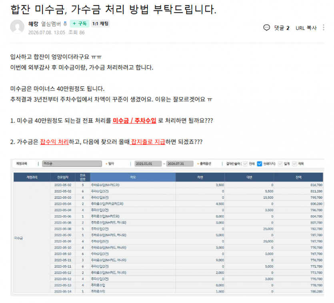Start a 1:1 채팅 with the author
The image size is (334, 303).
click(100, 24)
